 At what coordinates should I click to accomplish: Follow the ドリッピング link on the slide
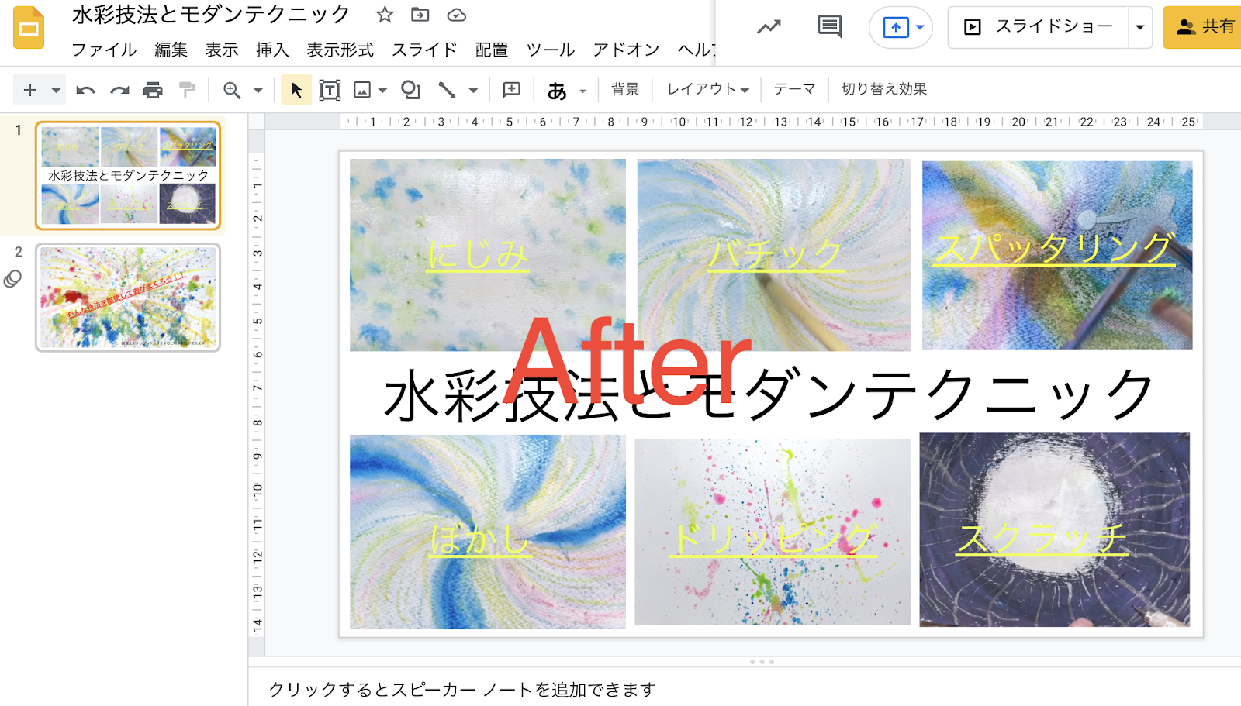pos(773,539)
